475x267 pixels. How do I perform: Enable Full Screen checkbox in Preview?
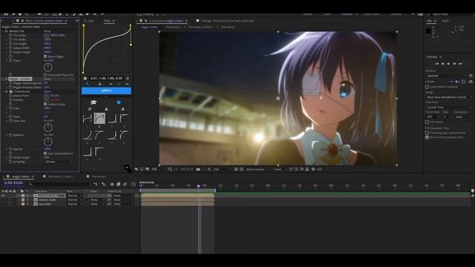tap(427, 122)
